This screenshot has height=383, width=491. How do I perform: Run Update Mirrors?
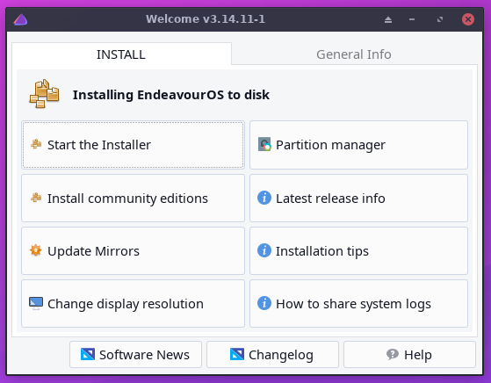[x=133, y=251]
